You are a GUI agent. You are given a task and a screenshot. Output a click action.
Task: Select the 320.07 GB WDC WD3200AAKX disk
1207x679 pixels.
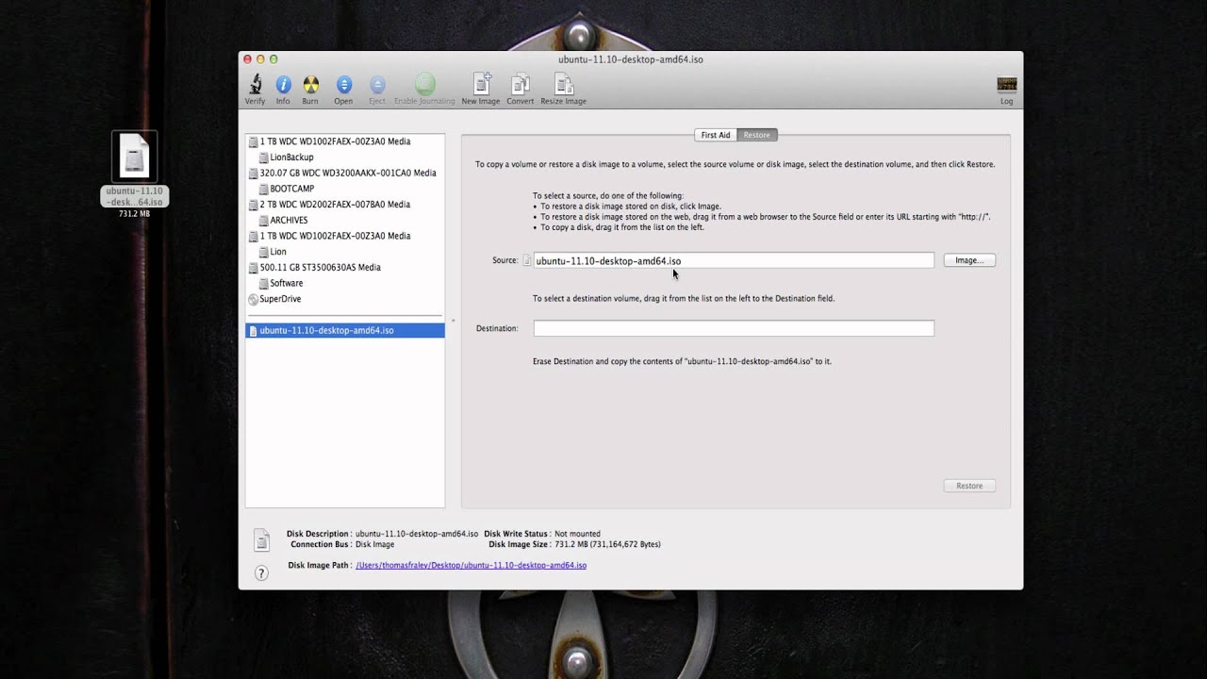[x=345, y=173]
